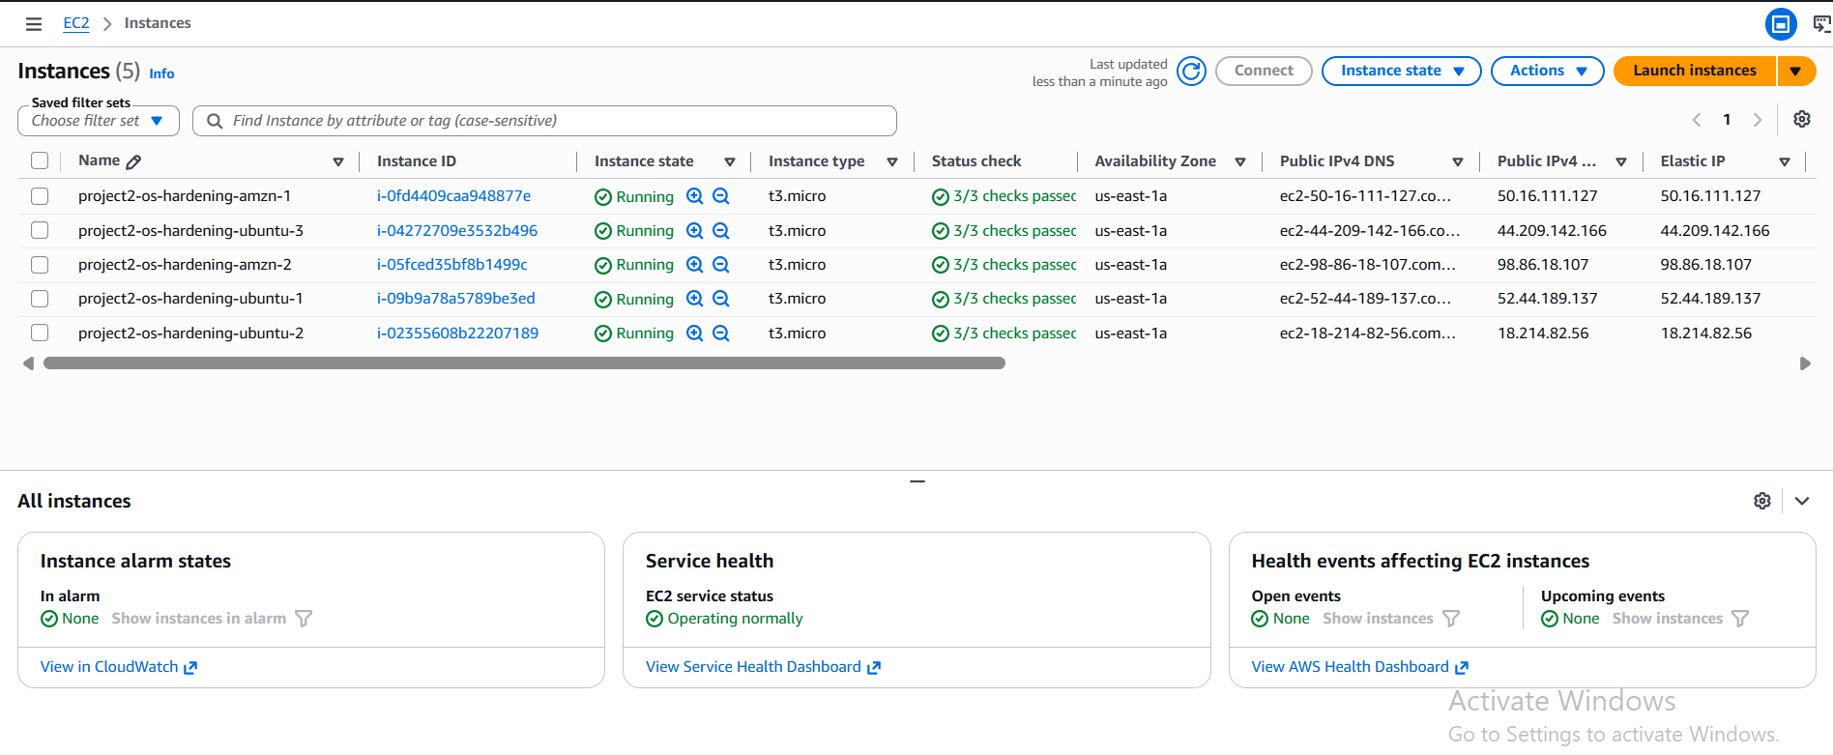Click the Status check column header
Image resolution: width=1833 pixels, height=755 pixels.
coord(976,161)
